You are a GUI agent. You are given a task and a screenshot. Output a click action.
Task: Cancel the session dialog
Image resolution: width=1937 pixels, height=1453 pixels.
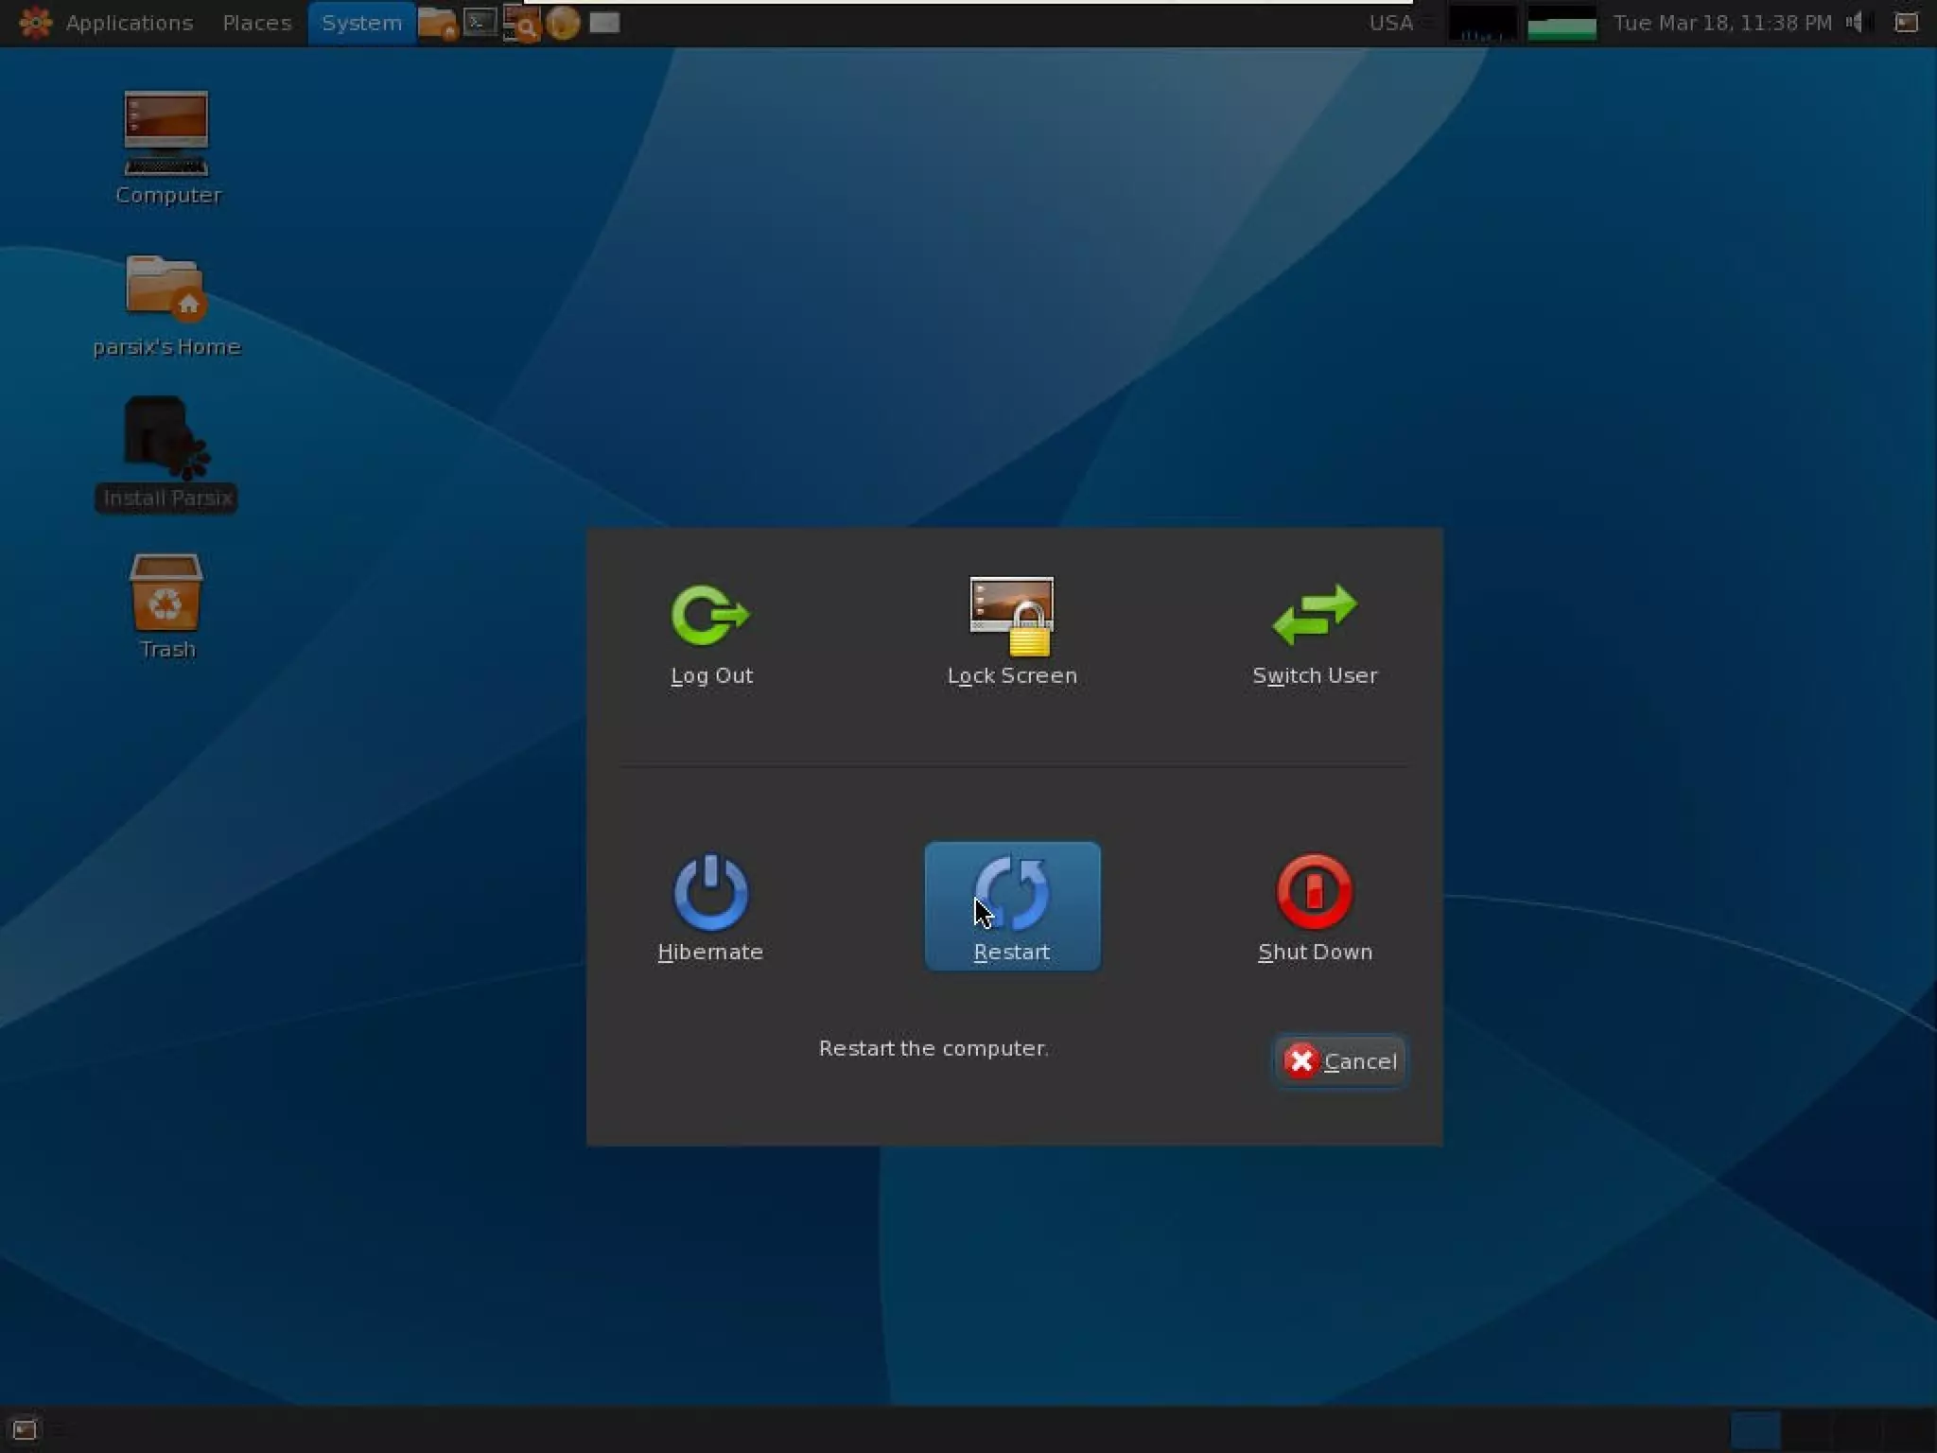pyautogui.click(x=1340, y=1061)
